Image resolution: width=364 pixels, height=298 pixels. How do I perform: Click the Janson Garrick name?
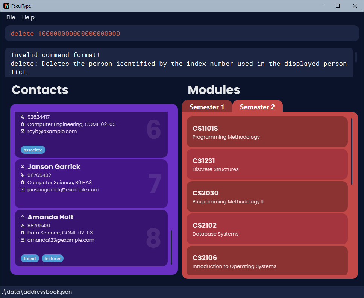coord(54,167)
